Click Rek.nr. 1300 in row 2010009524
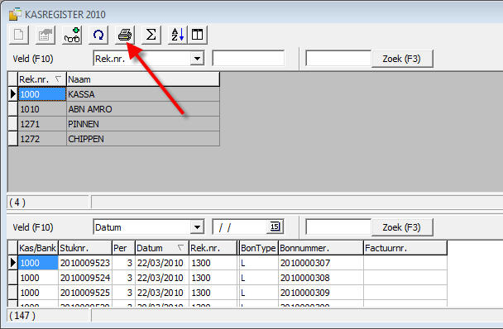Image resolution: width=503 pixels, height=329 pixels. tap(213, 278)
